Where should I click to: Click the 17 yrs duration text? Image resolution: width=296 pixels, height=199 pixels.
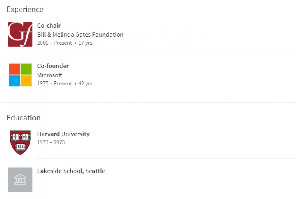[x=86, y=43]
